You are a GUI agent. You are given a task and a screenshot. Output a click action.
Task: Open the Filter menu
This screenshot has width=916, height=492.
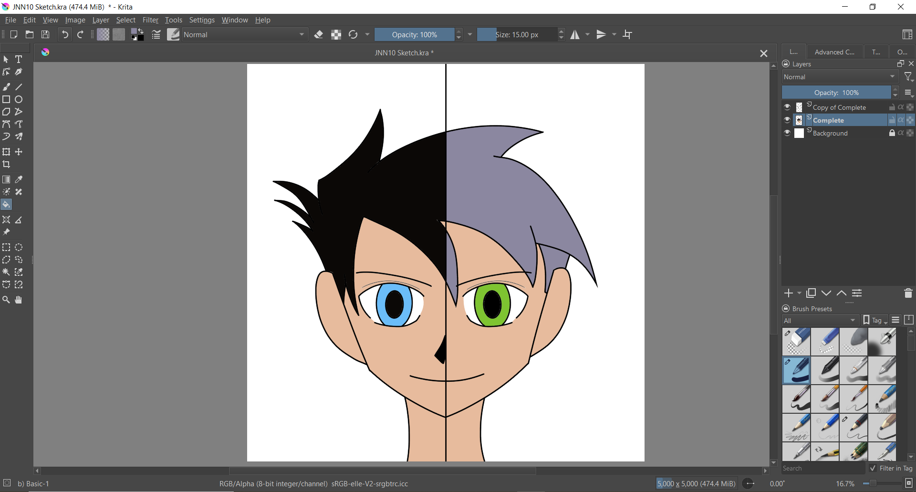coord(150,20)
